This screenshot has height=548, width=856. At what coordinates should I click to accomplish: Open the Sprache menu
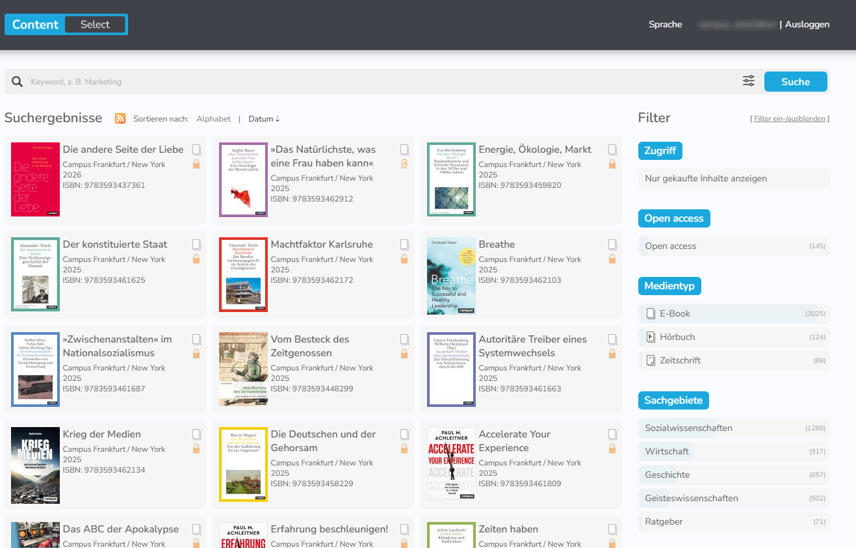[x=665, y=24]
